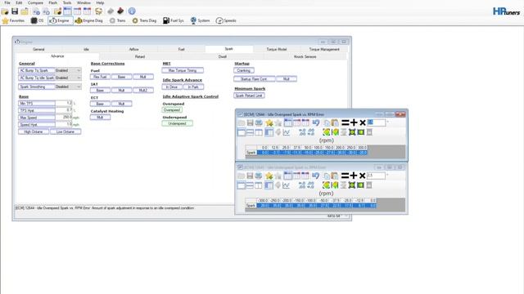Click undo arrow in Underspeed table window
This screenshot has height=294, width=524.
tap(316, 176)
